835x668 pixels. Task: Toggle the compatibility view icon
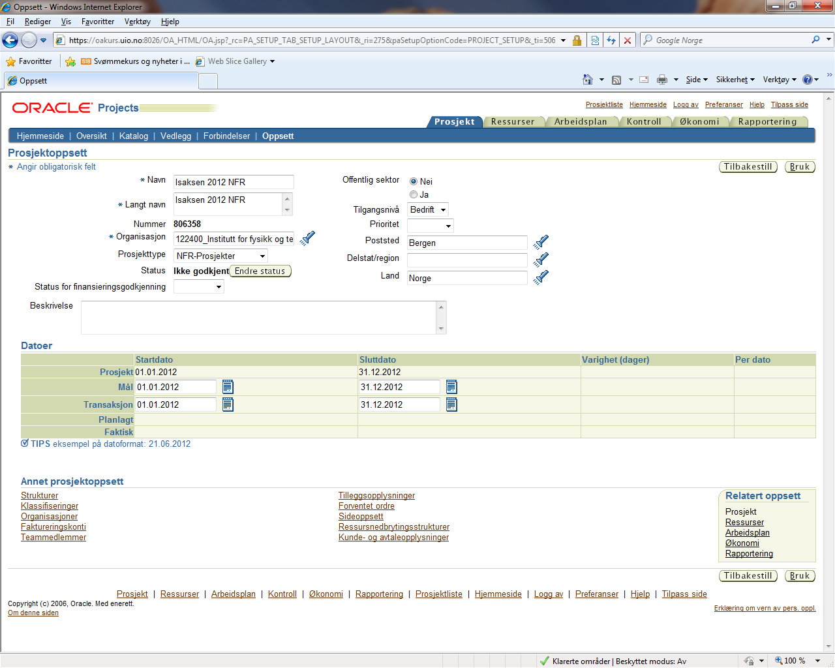pos(595,40)
